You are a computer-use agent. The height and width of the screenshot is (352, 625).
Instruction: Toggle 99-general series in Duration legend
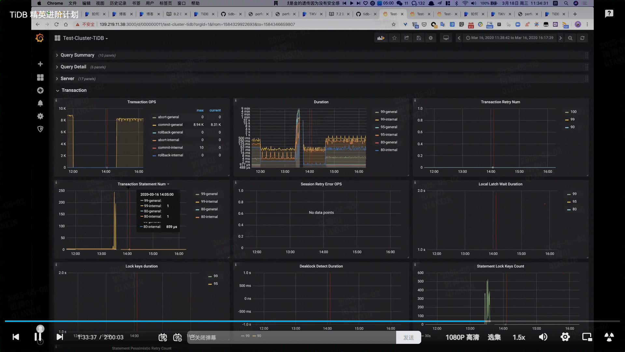click(x=389, y=112)
